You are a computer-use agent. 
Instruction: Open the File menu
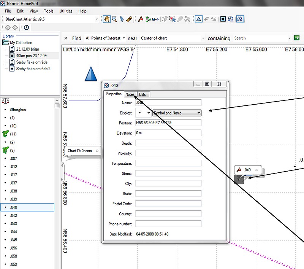pos(8,11)
